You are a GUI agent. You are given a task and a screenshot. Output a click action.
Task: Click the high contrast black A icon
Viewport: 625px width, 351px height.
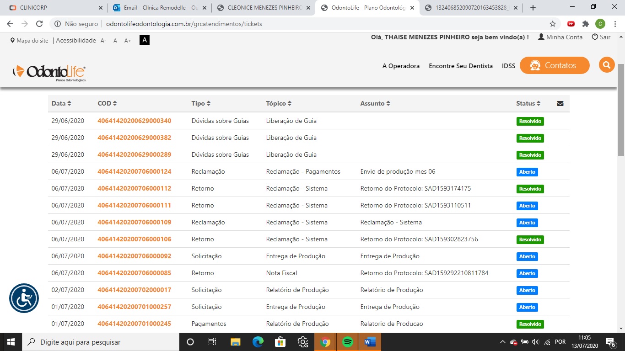coord(144,40)
